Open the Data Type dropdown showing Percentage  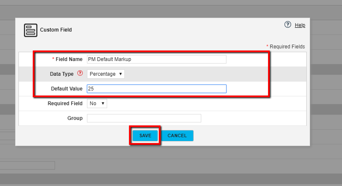[x=106, y=74]
